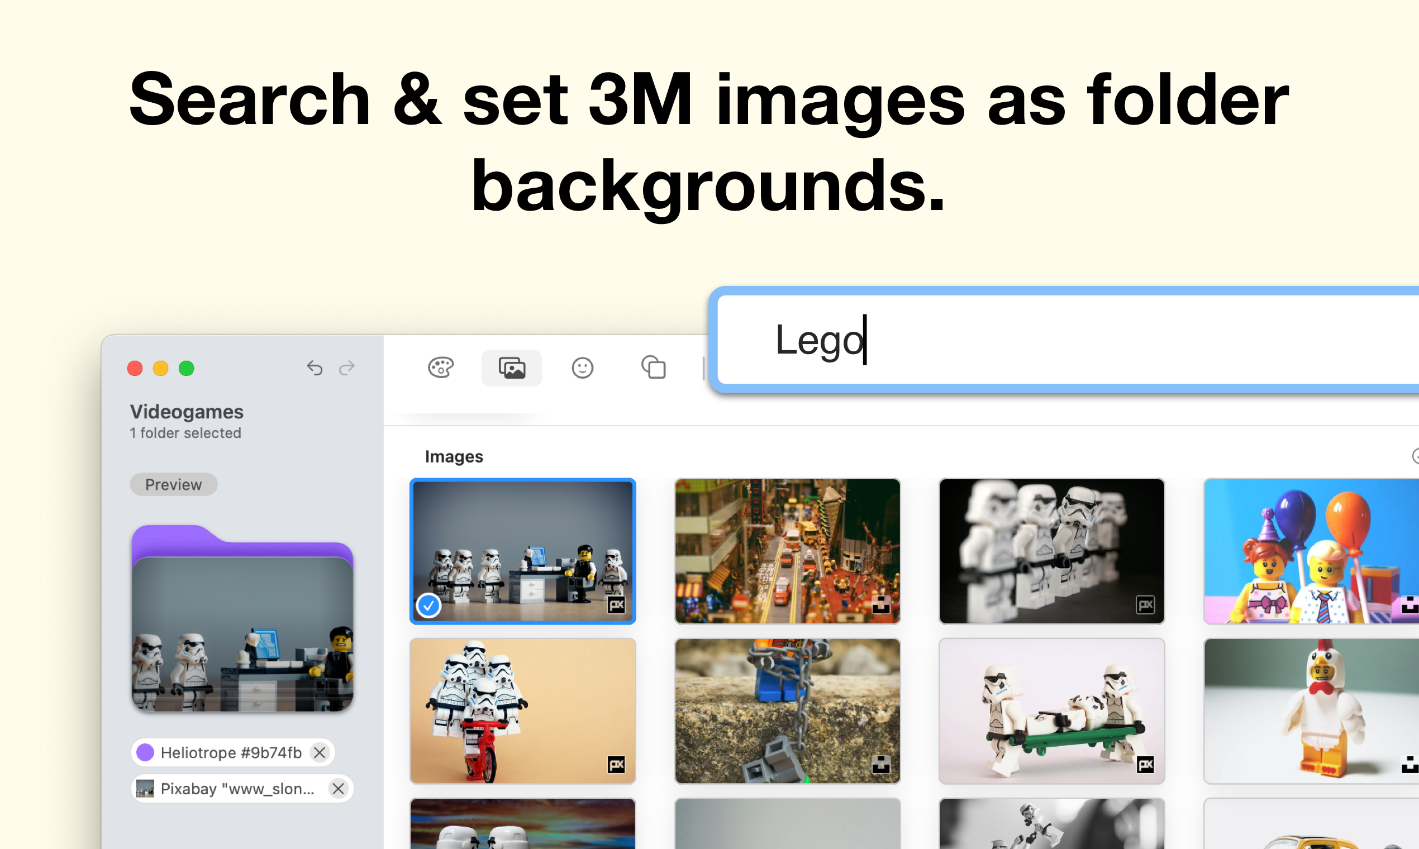Viewport: 1419px width, 849px height.
Task: Open the overlapping shapes tab
Action: [x=654, y=368]
